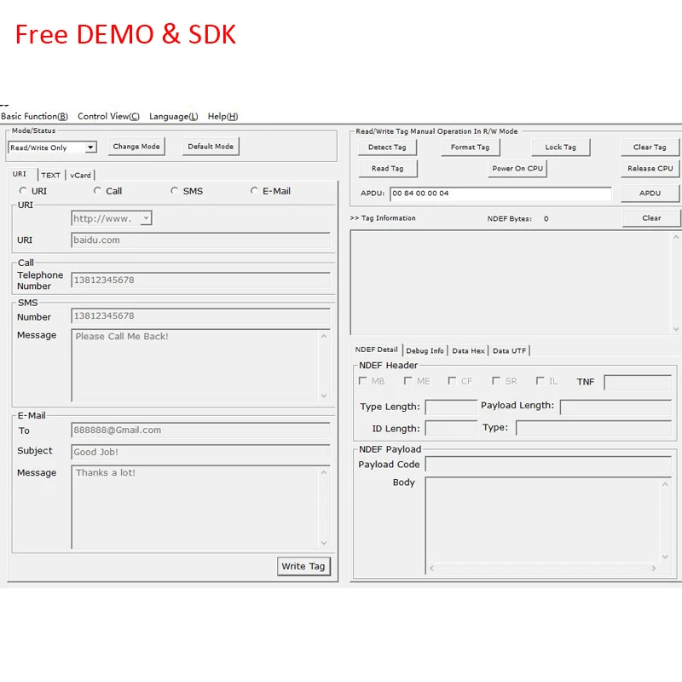Choose the E-Mail radio option
Screen dimensions: 682x682
point(254,191)
